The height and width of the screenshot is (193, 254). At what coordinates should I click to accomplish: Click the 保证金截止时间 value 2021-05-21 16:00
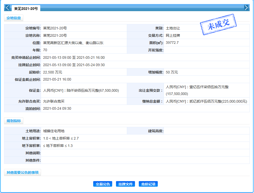pos(57,80)
